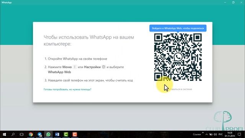
Task: Launch Google Chrome from taskbar
Action: pos(31,135)
